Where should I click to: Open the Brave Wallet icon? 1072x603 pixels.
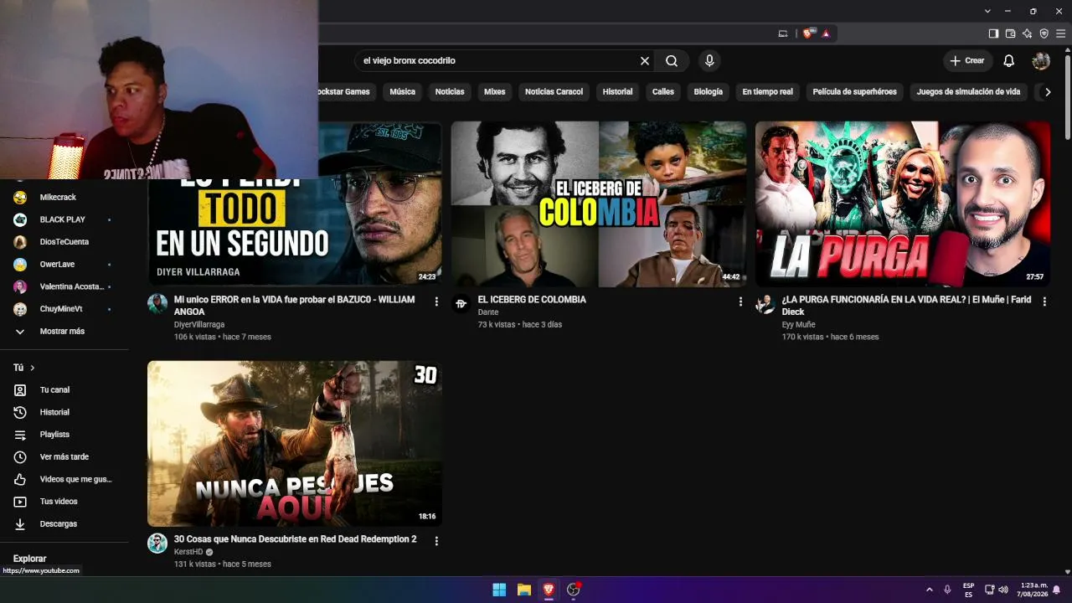[1010, 33]
